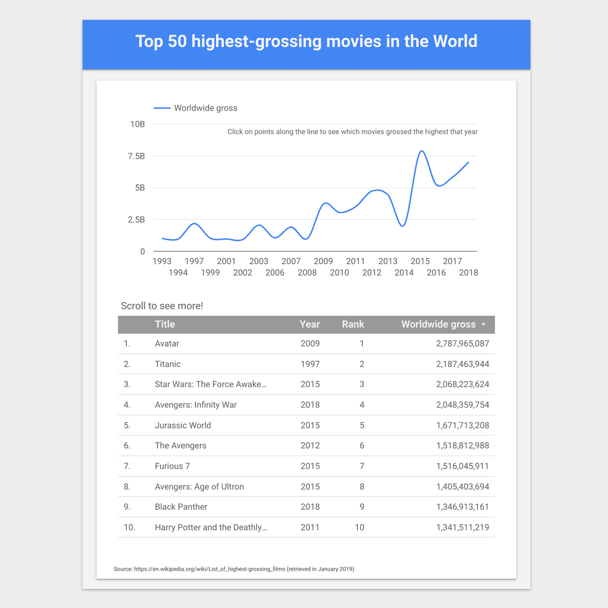The height and width of the screenshot is (608, 608).
Task: Click the 1993 x-axis label
Action: [162, 261]
